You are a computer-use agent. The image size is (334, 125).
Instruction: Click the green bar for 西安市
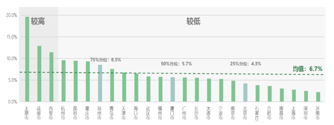(51, 77)
